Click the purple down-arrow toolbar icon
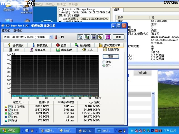The width and height of the screenshot is (179, 134). pos(108,37)
